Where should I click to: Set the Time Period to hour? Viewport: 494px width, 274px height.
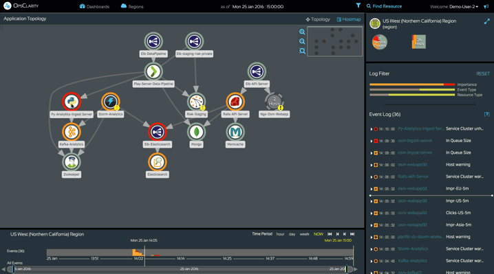coord(280,234)
